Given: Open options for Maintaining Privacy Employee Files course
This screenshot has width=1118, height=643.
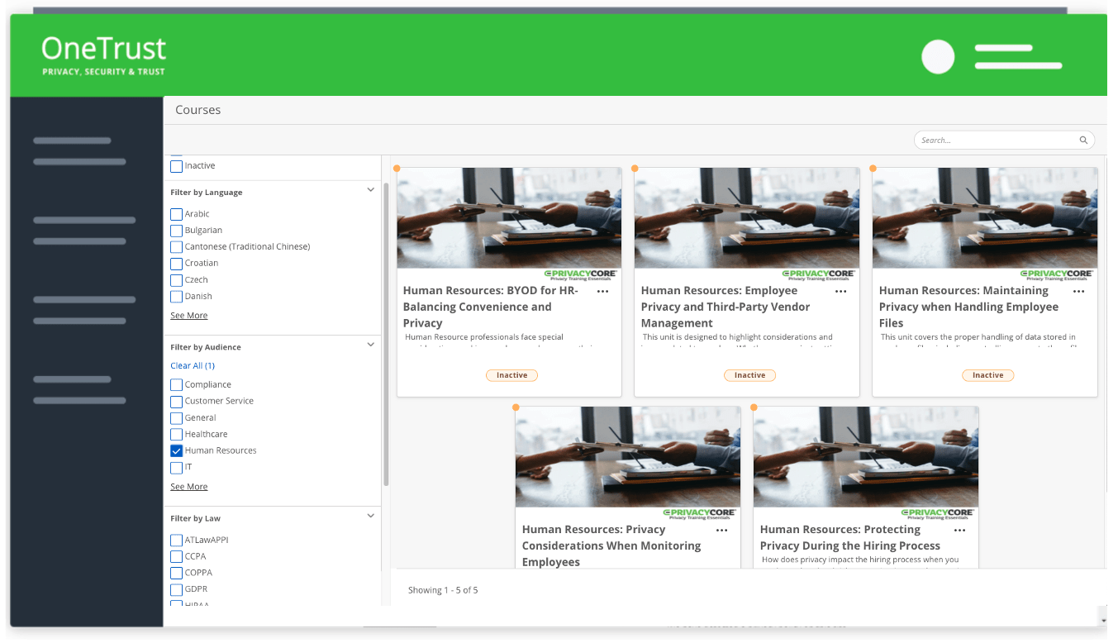Looking at the screenshot, I should pos(1079,292).
